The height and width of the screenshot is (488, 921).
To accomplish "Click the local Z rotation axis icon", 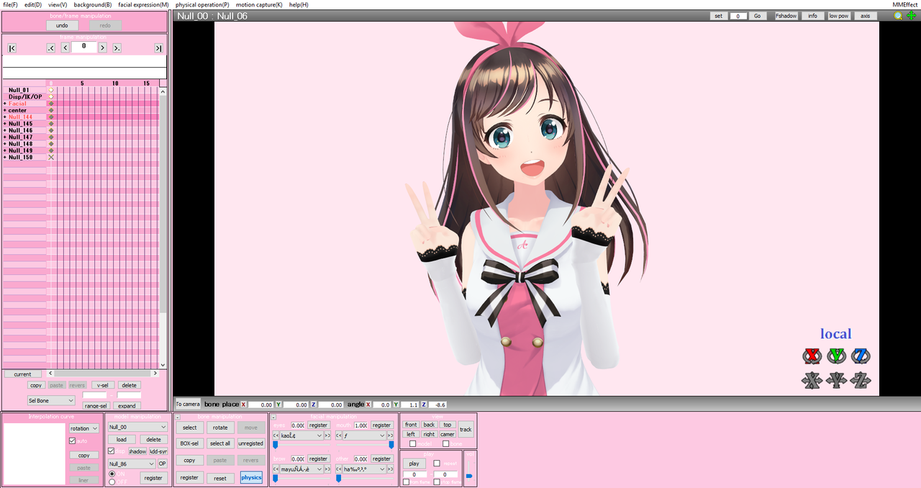I will 861,356.
